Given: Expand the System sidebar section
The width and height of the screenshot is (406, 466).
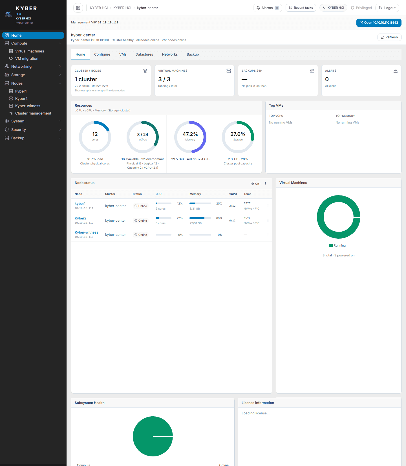Looking at the screenshot, I should click(33, 121).
